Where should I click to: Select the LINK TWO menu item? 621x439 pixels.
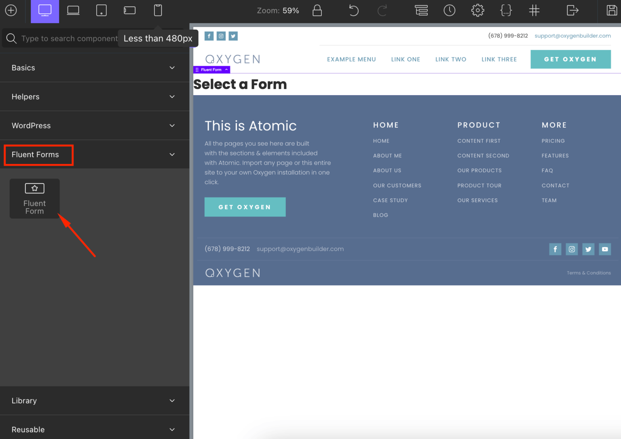tap(451, 59)
